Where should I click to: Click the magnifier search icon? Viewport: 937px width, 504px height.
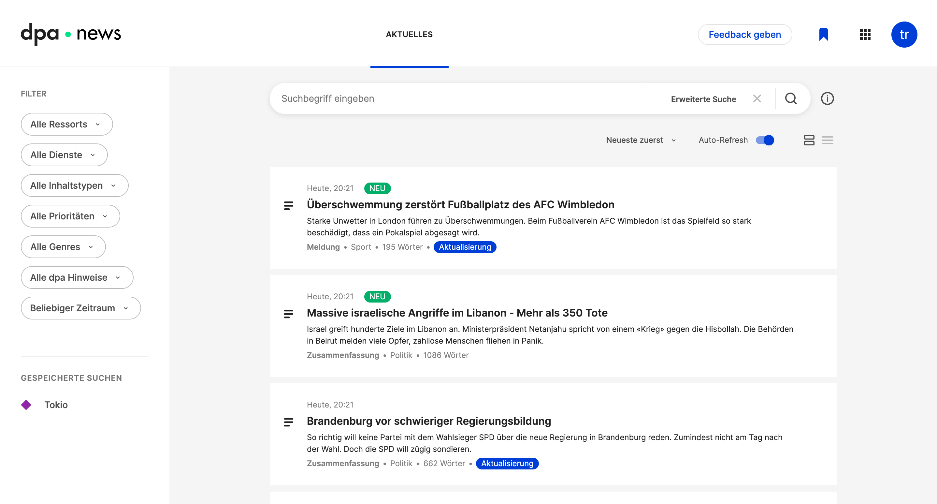(x=791, y=99)
